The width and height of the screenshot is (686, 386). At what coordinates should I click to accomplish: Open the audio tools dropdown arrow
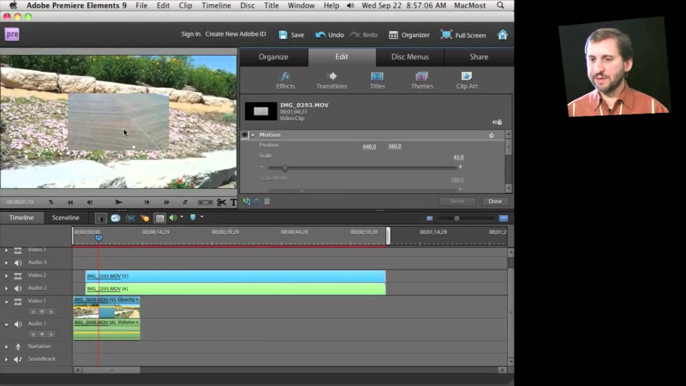coord(182,217)
